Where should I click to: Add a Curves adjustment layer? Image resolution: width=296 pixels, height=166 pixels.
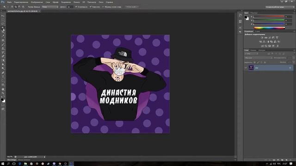coord(270,38)
